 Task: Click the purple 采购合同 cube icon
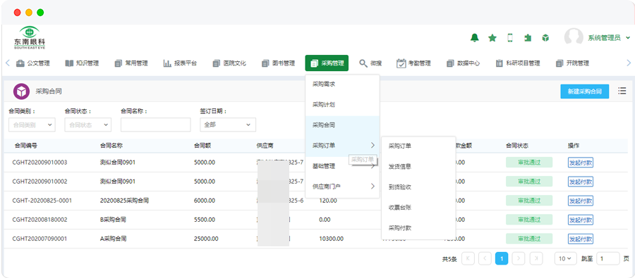click(21, 91)
